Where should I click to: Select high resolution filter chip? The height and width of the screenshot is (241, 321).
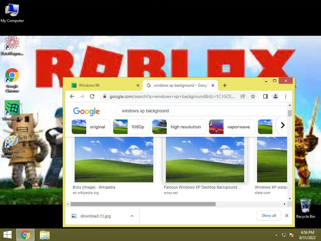tap(179, 127)
